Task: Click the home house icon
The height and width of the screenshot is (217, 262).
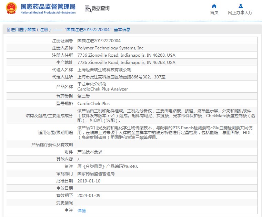Action: pyautogui.click(x=214, y=6)
